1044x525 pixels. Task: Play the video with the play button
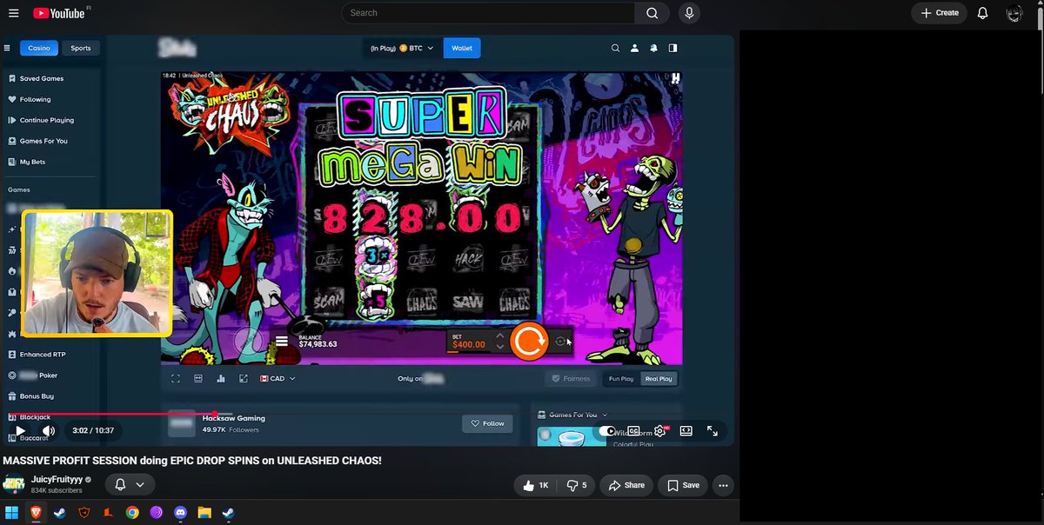click(21, 430)
